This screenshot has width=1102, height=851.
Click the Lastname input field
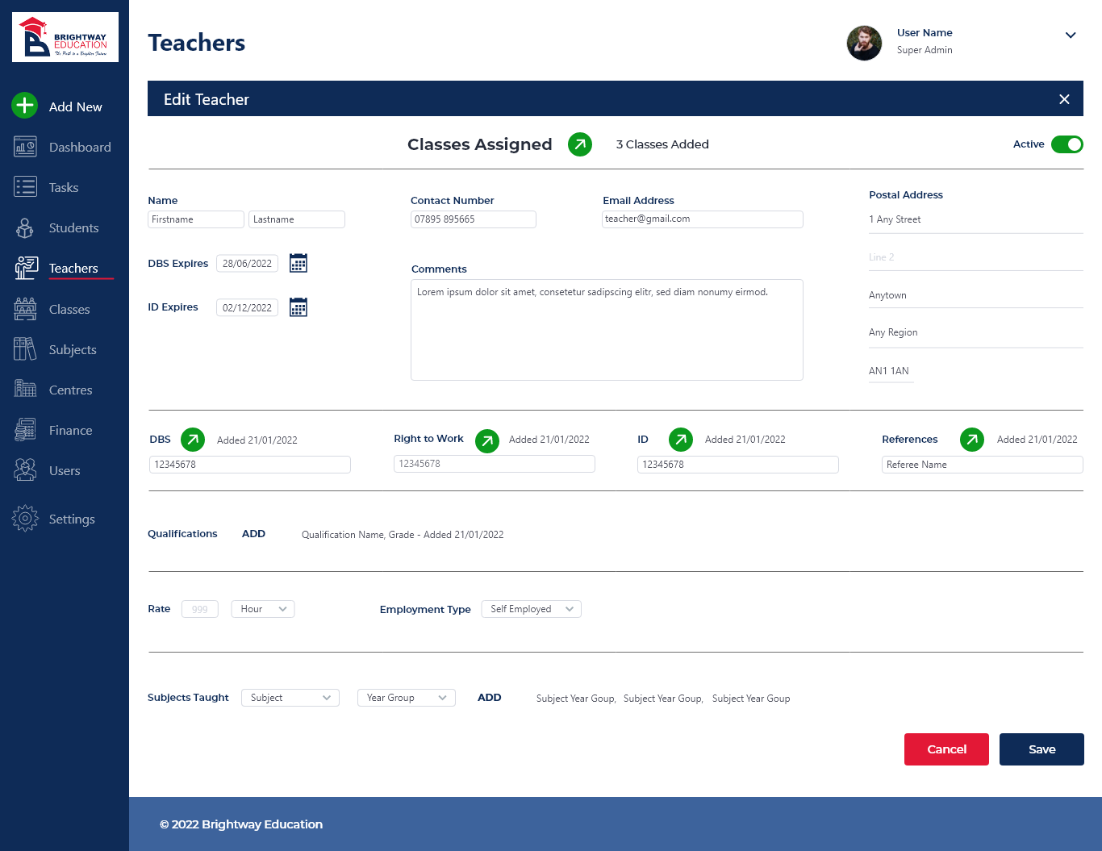[x=297, y=219]
